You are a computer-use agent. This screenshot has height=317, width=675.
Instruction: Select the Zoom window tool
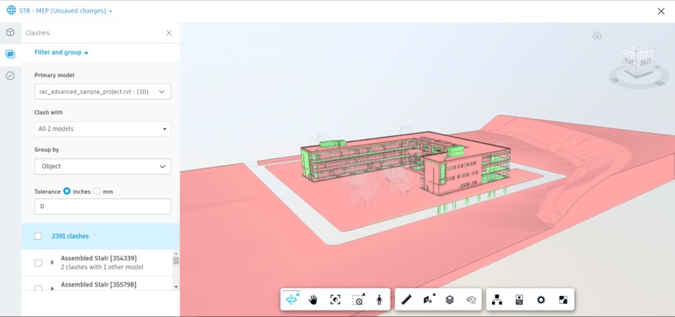click(x=358, y=300)
